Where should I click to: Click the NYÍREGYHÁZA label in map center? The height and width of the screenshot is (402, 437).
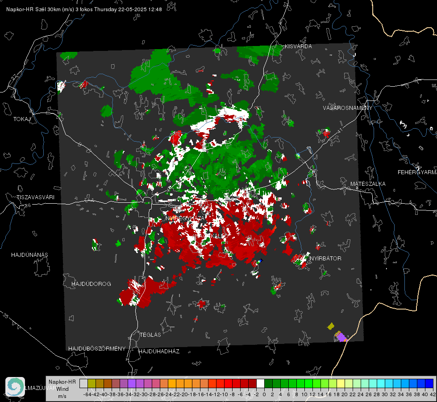coord(185,218)
